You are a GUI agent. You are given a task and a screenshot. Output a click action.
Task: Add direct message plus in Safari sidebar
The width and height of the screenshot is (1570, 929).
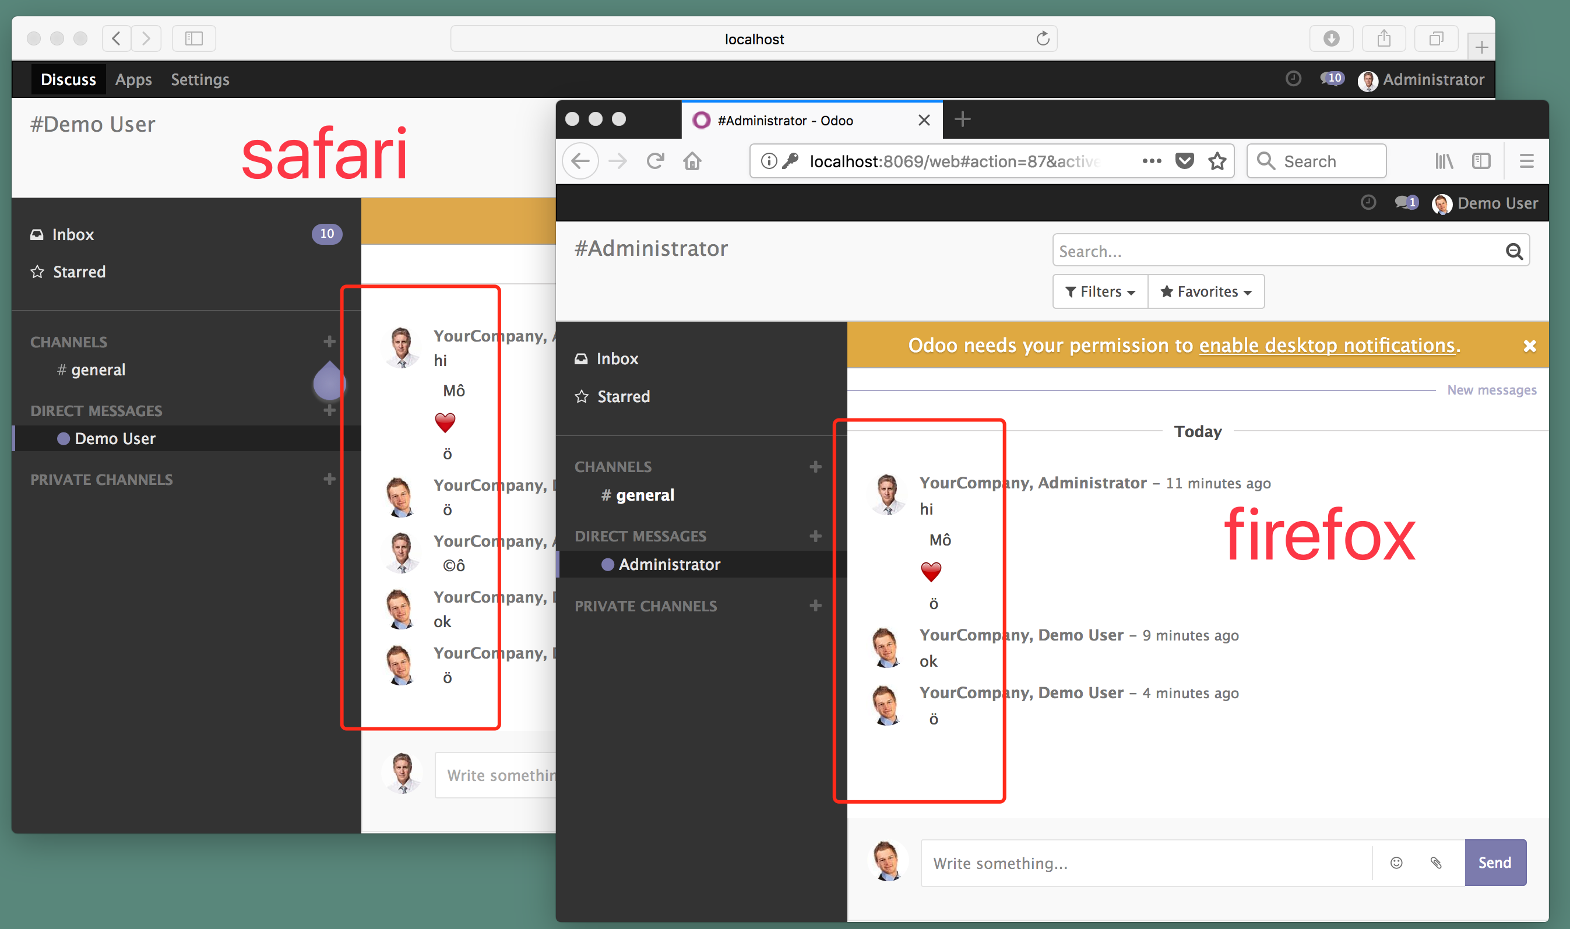pyautogui.click(x=329, y=411)
